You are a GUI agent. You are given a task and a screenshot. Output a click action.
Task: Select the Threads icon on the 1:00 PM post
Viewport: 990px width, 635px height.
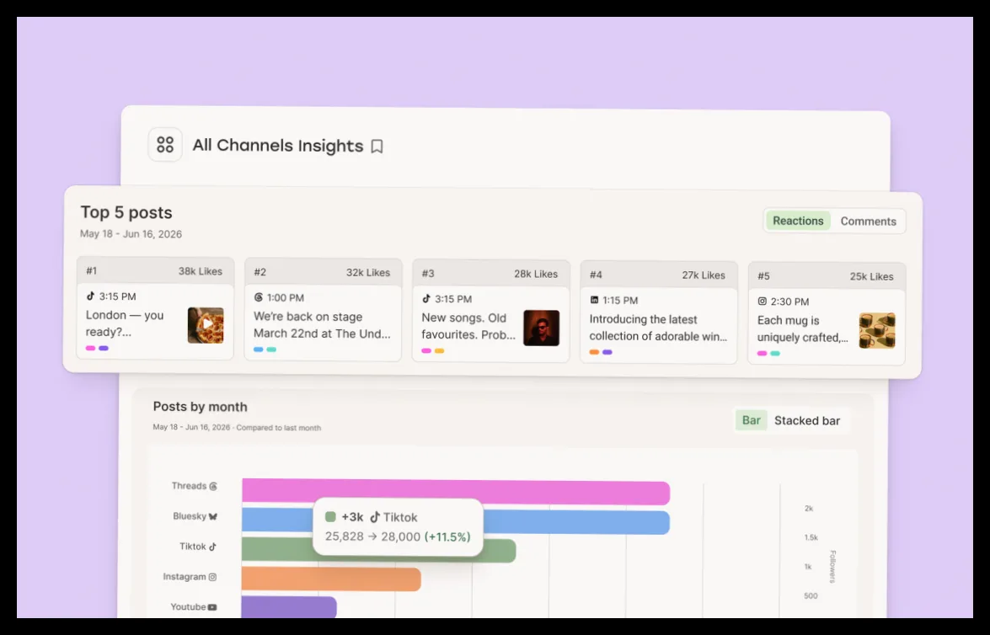click(258, 297)
